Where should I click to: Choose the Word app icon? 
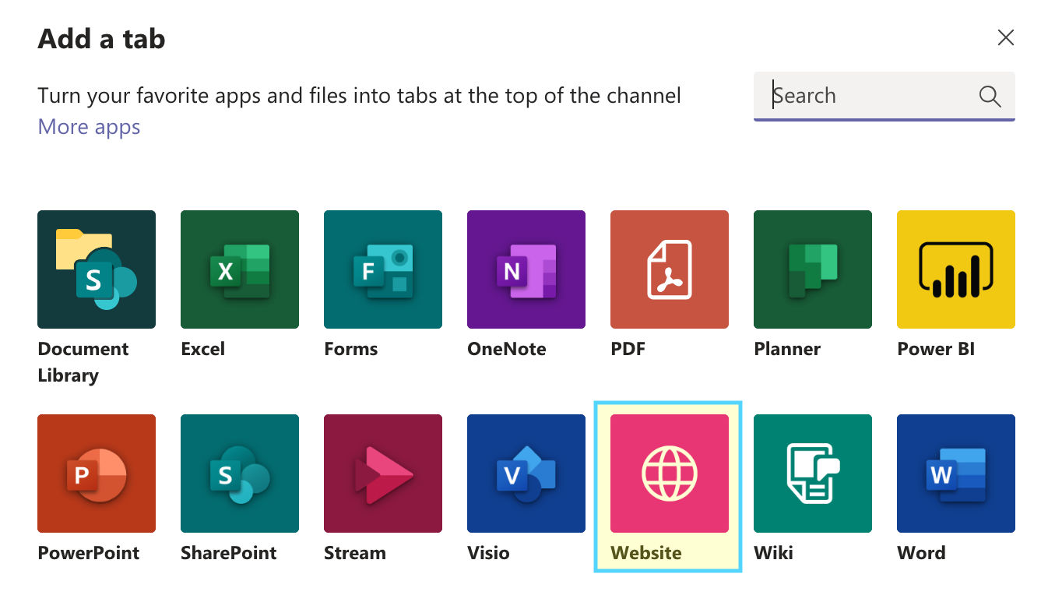956,474
